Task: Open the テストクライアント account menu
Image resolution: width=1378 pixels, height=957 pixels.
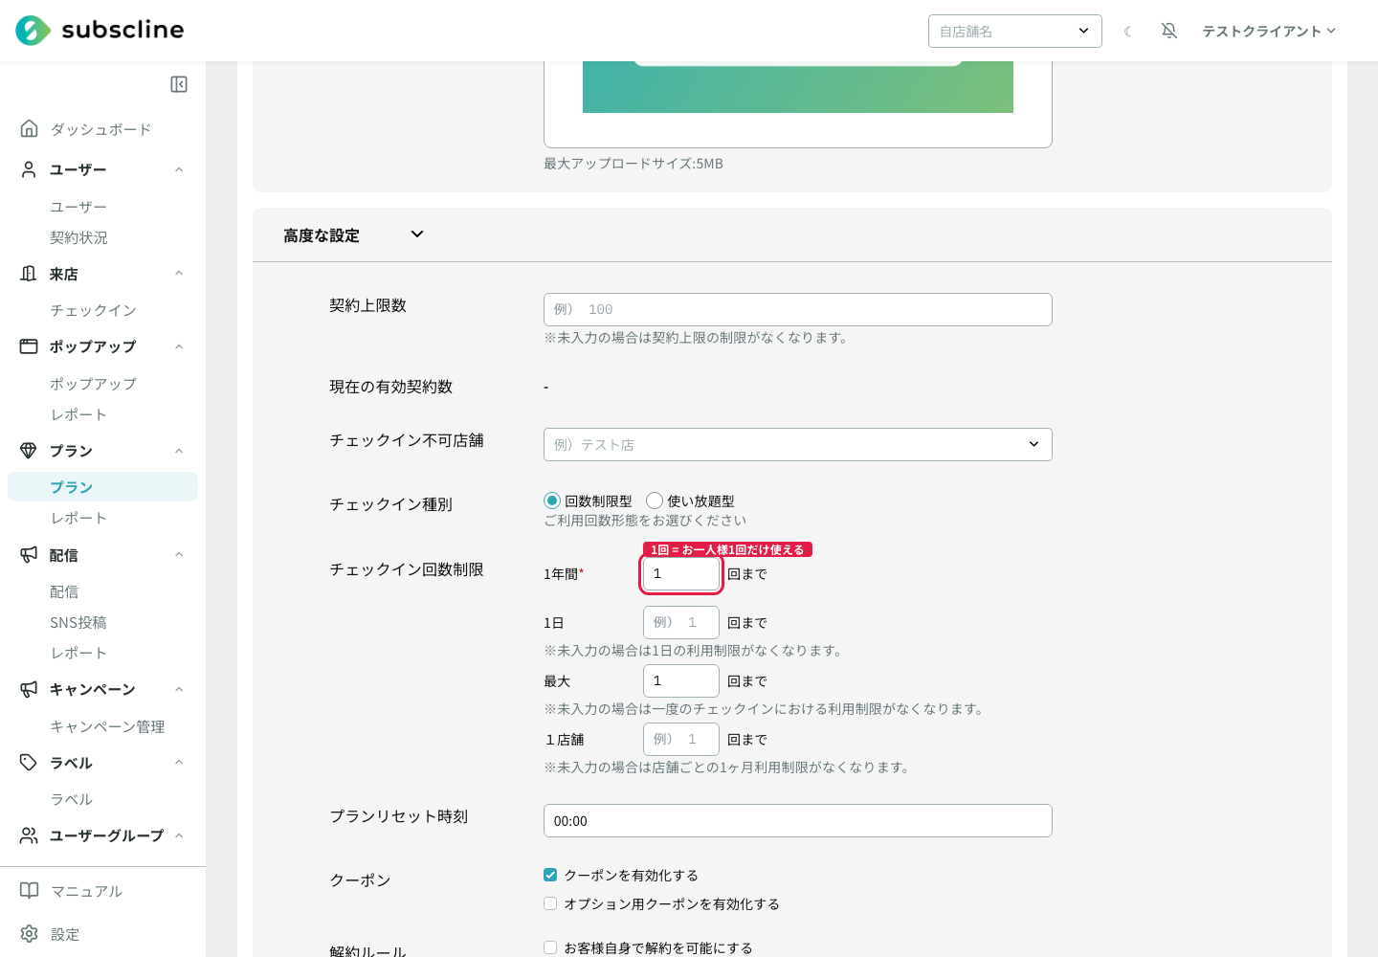Action: [1269, 31]
